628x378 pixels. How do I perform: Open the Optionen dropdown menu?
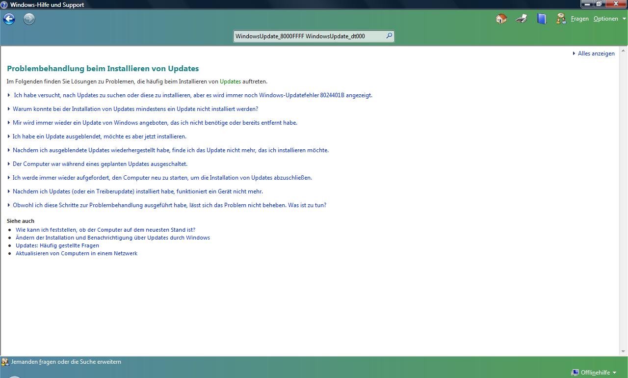pyautogui.click(x=609, y=19)
